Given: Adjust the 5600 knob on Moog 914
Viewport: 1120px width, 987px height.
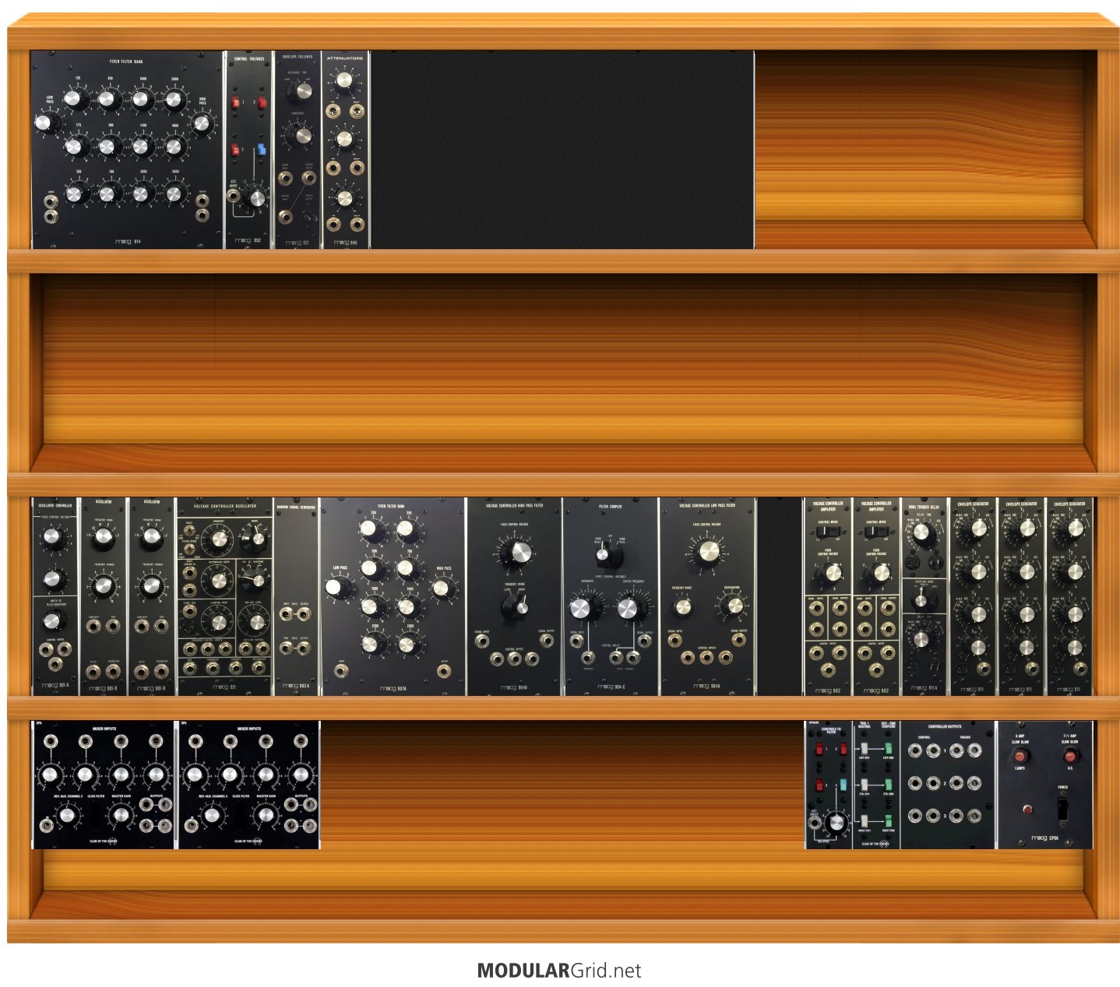Looking at the screenshot, I should (174, 192).
